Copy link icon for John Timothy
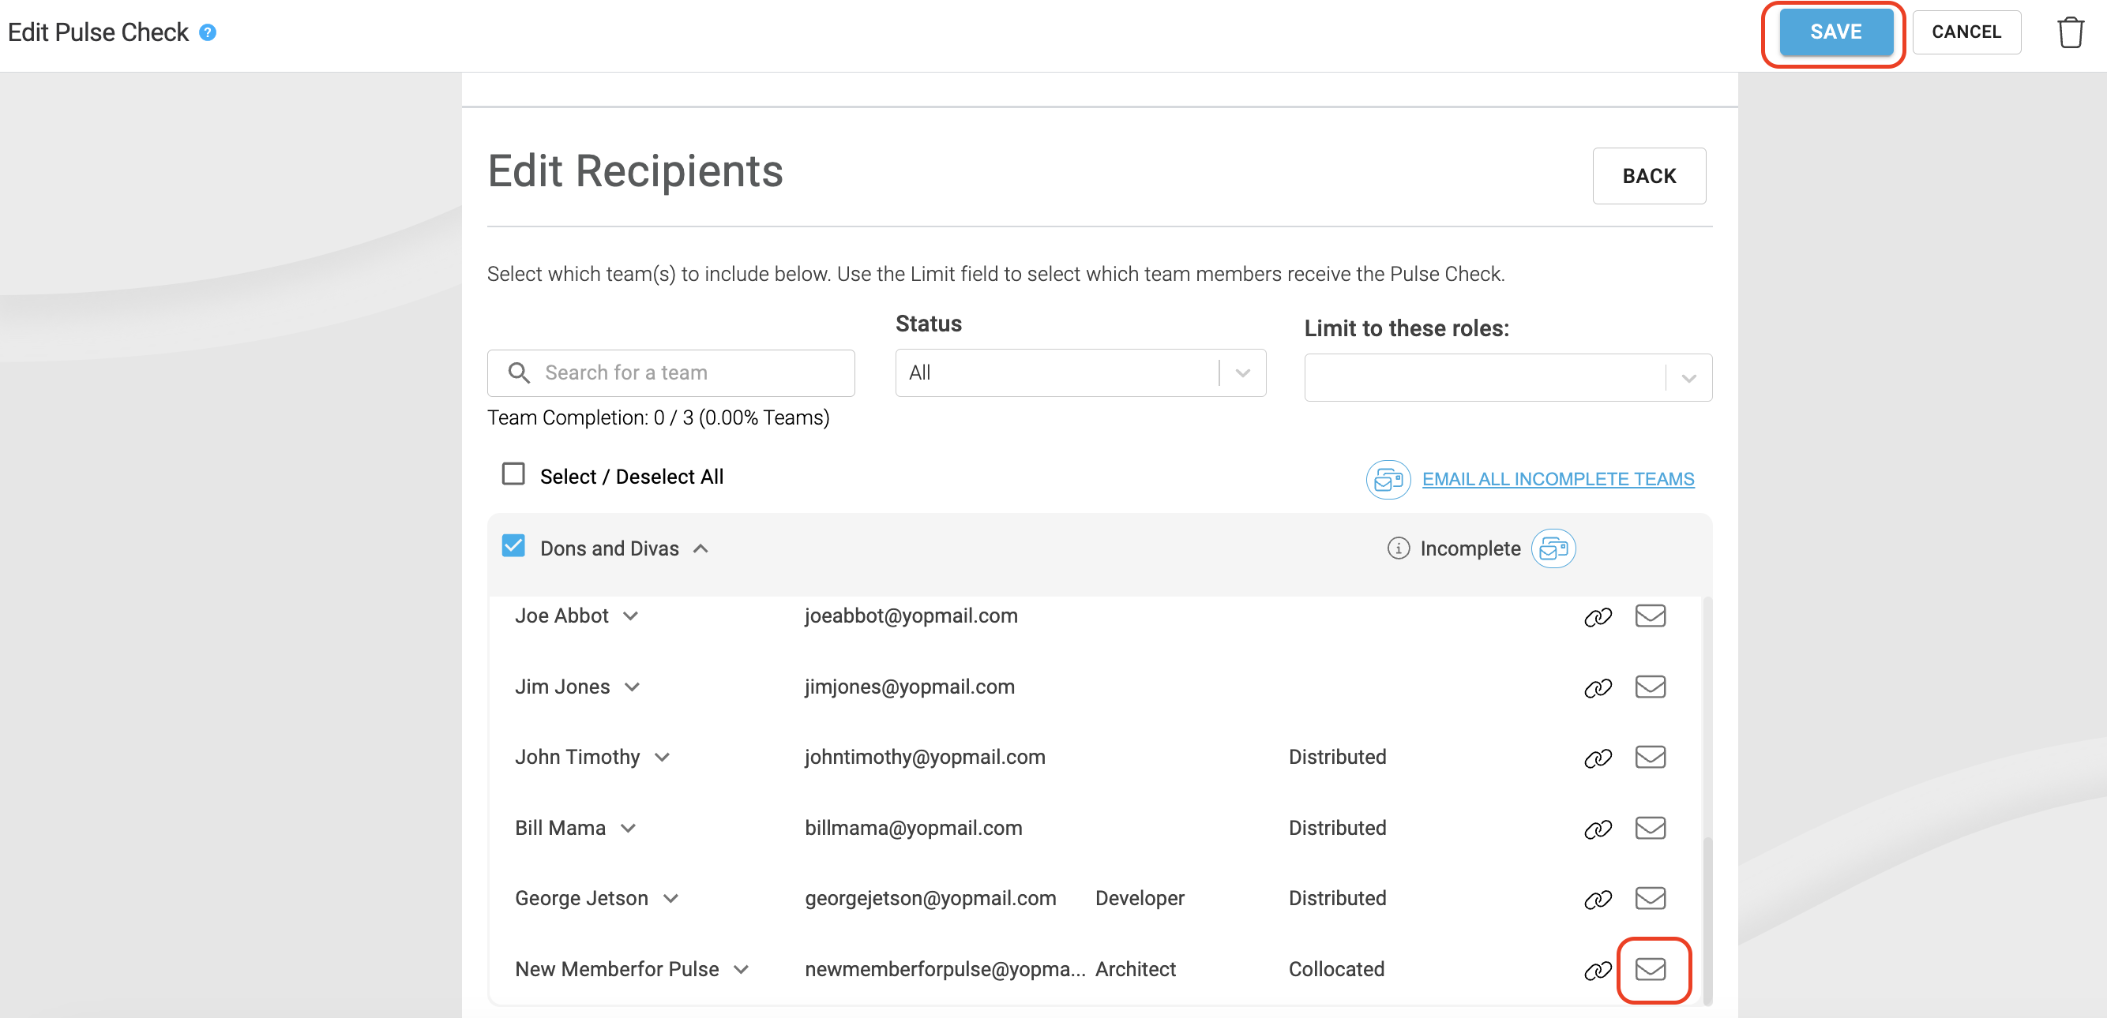The width and height of the screenshot is (2107, 1018). click(x=1598, y=758)
